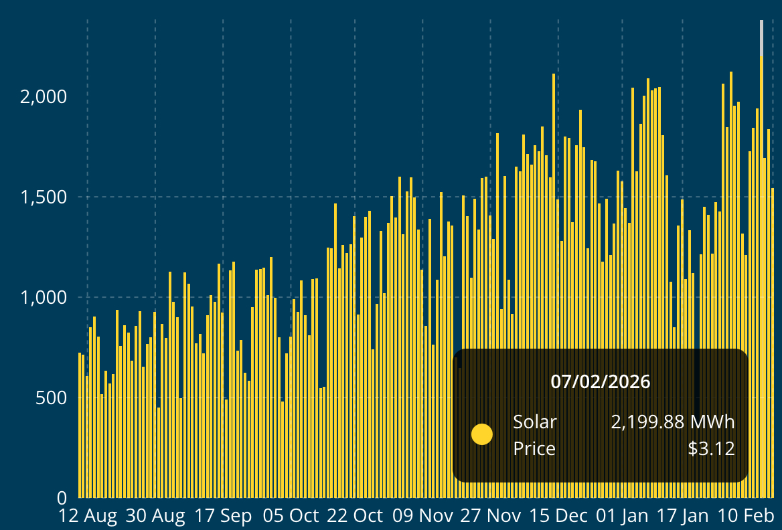Select the Solar label in tooltip
Image resolution: width=782 pixels, height=530 pixels.
click(534, 422)
